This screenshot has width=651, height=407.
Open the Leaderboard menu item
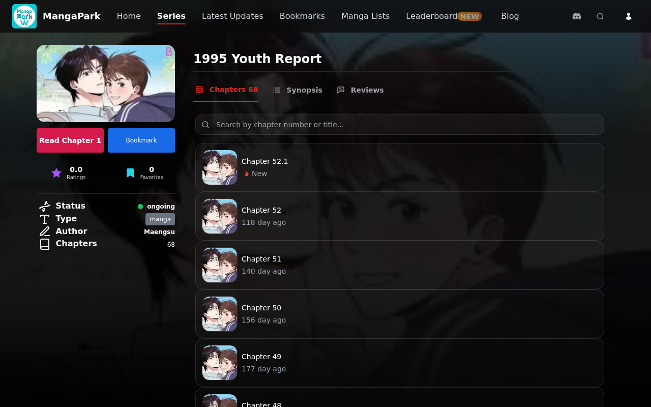(x=431, y=16)
